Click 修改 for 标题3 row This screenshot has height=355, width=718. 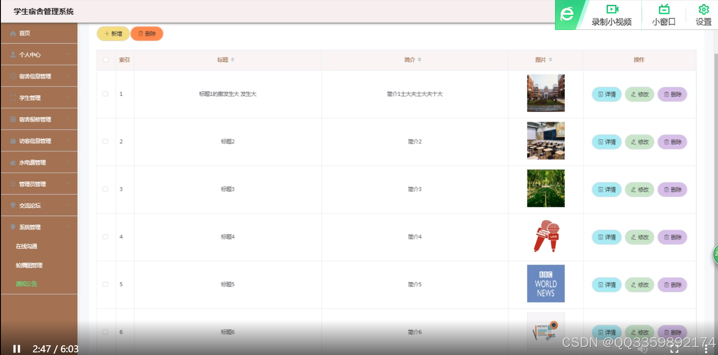(640, 190)
